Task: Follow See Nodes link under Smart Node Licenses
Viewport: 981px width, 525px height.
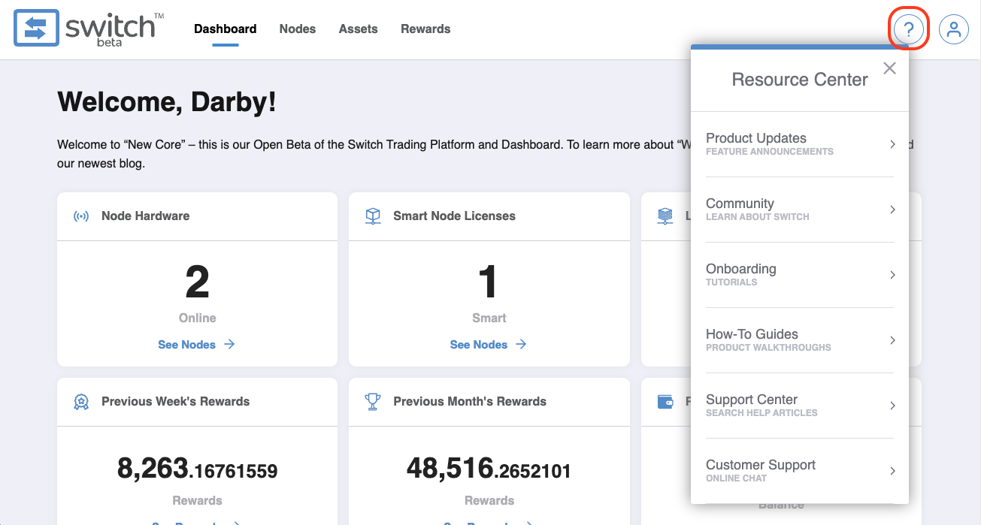Action: (489, 345)
